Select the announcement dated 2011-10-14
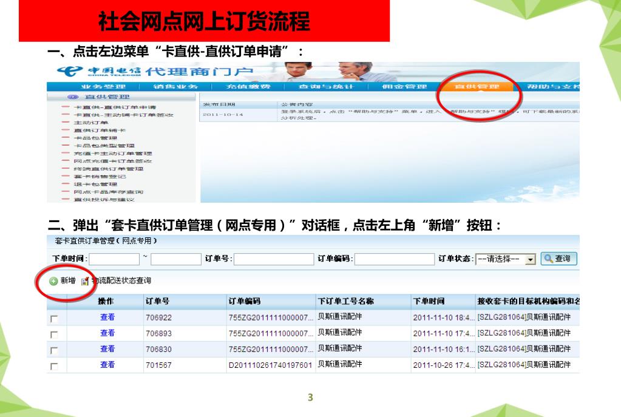The width and height of the screenshot is (621, 417). [x=223, y=115]
